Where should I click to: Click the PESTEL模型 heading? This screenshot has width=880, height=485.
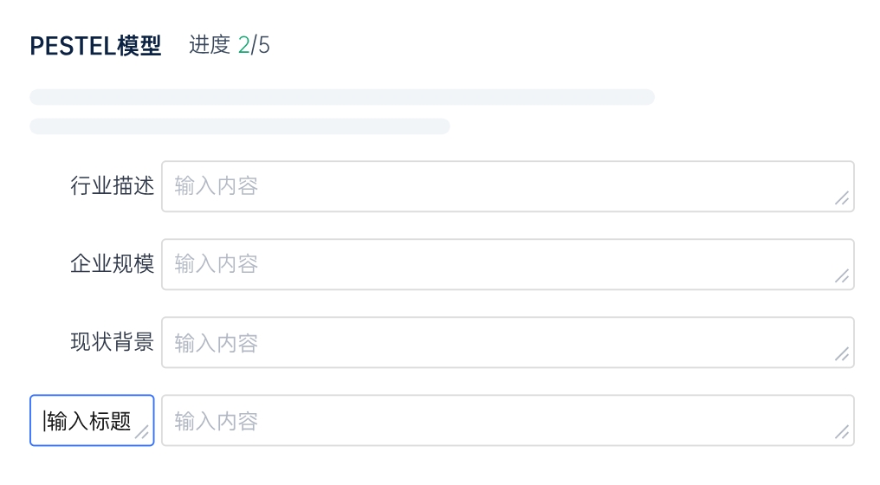95,46
